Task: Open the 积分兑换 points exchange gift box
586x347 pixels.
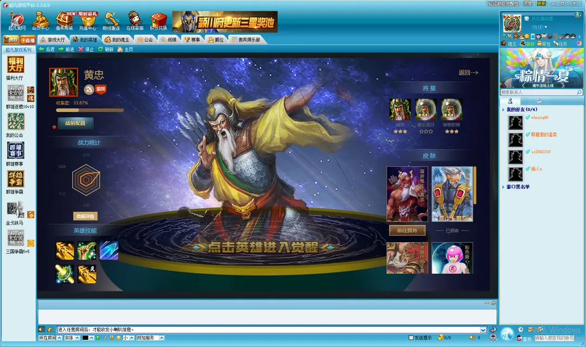Action: pos(158,22)
